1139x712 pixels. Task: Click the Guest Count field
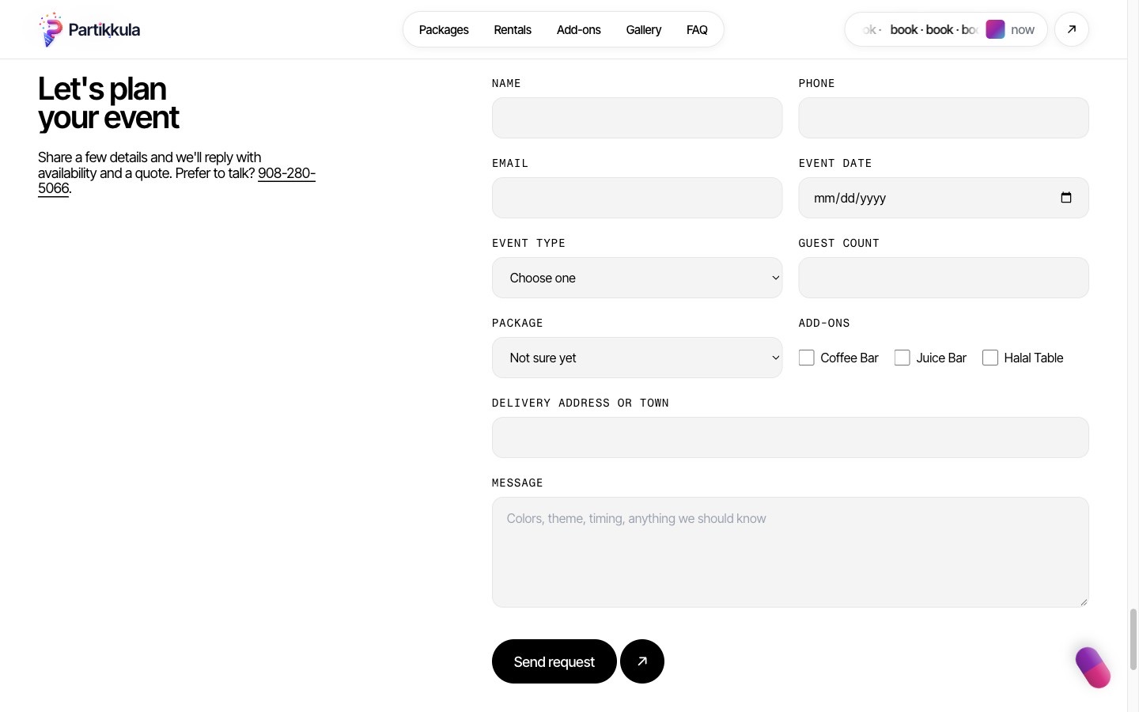(x=944, y=278)
